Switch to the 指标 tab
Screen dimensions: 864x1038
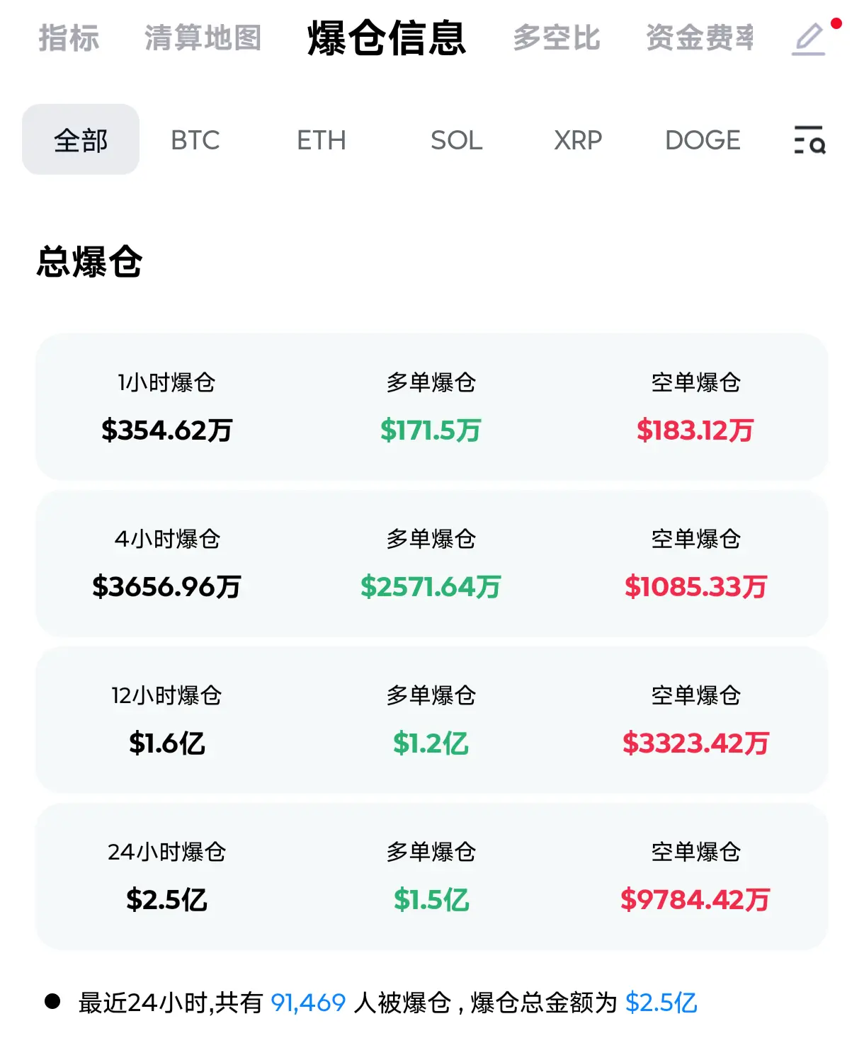[69, 38]
